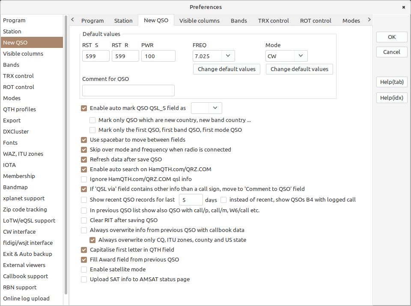Image resolution: width=411 pixels, height=306 pixels.
Task: Click the sidebar list vertical scrollbar
Action: [x=66, y=154]
